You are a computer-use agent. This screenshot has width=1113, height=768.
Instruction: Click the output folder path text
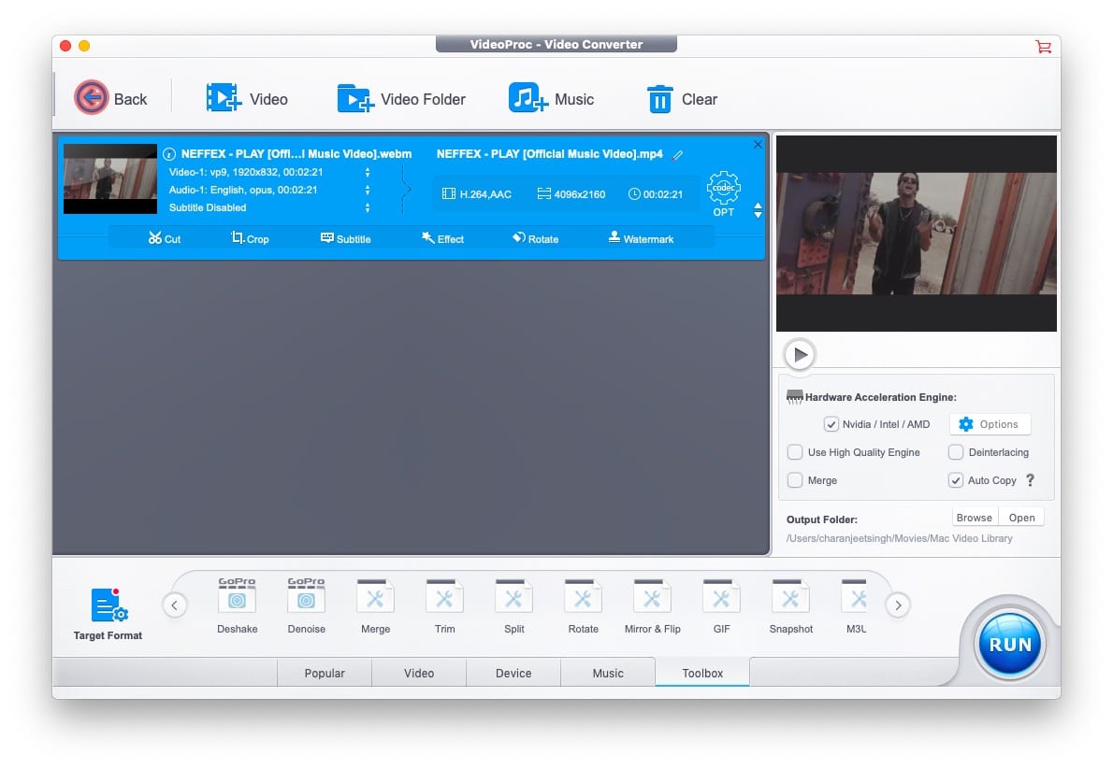[899, 538]
